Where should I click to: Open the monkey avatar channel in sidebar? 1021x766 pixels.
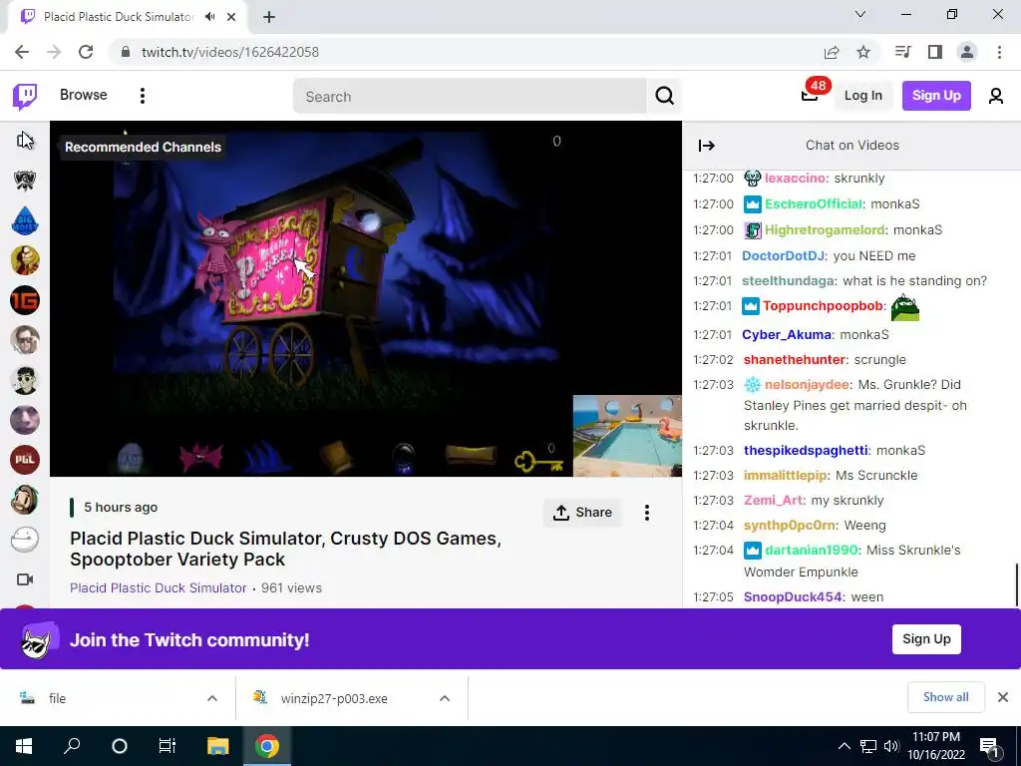[x=25, y=500]
